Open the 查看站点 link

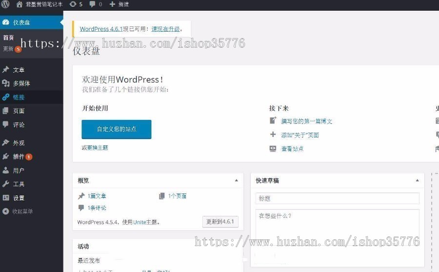click(292, 149)
